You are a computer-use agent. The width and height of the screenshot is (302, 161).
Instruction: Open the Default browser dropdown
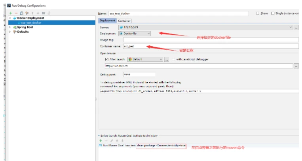pyautogui.click(x=145, y=59)
